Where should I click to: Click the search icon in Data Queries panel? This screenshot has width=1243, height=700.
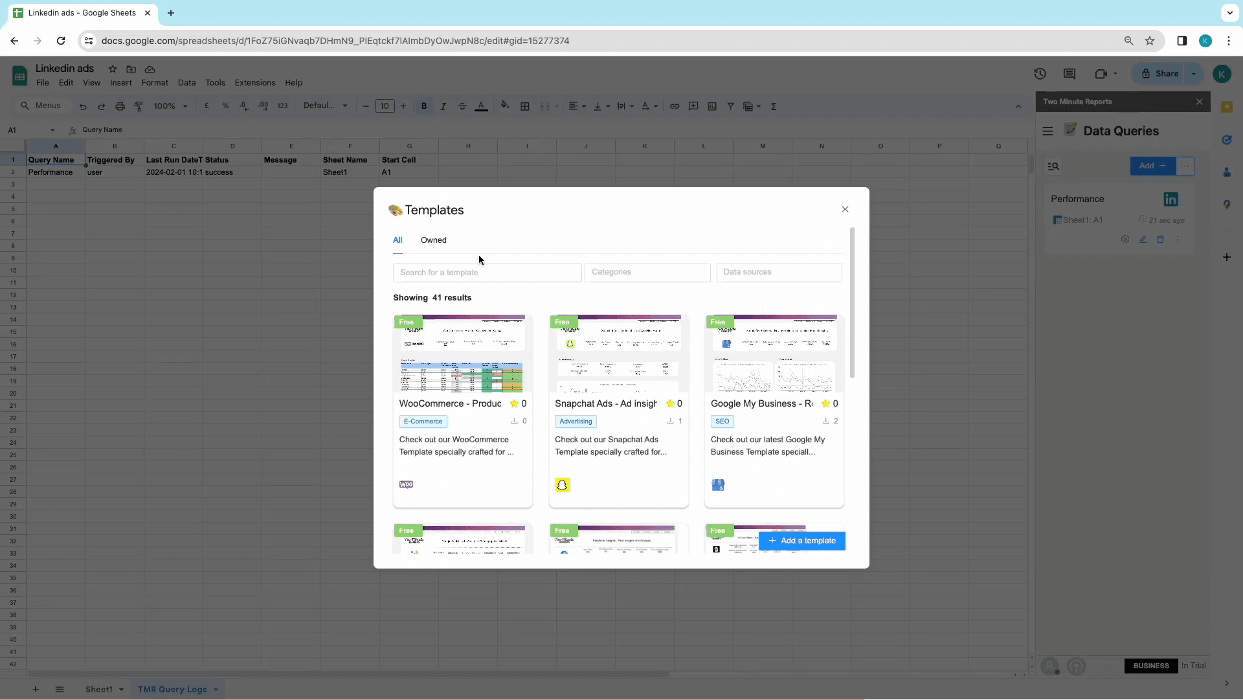coord(1053,166)
